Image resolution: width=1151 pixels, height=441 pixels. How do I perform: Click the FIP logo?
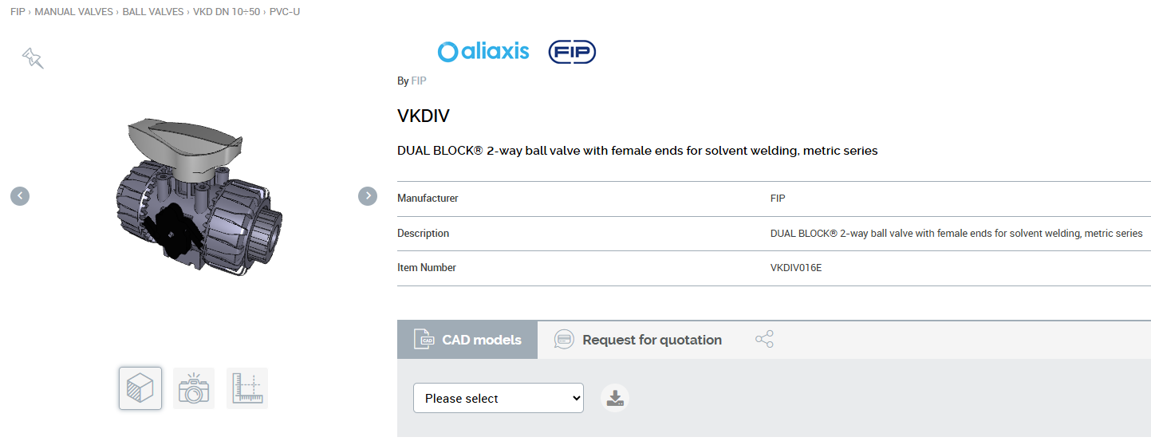(x=572, y=52)
